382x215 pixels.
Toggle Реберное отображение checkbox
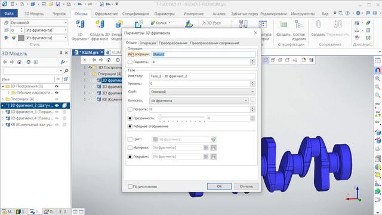tap(130, 126)
